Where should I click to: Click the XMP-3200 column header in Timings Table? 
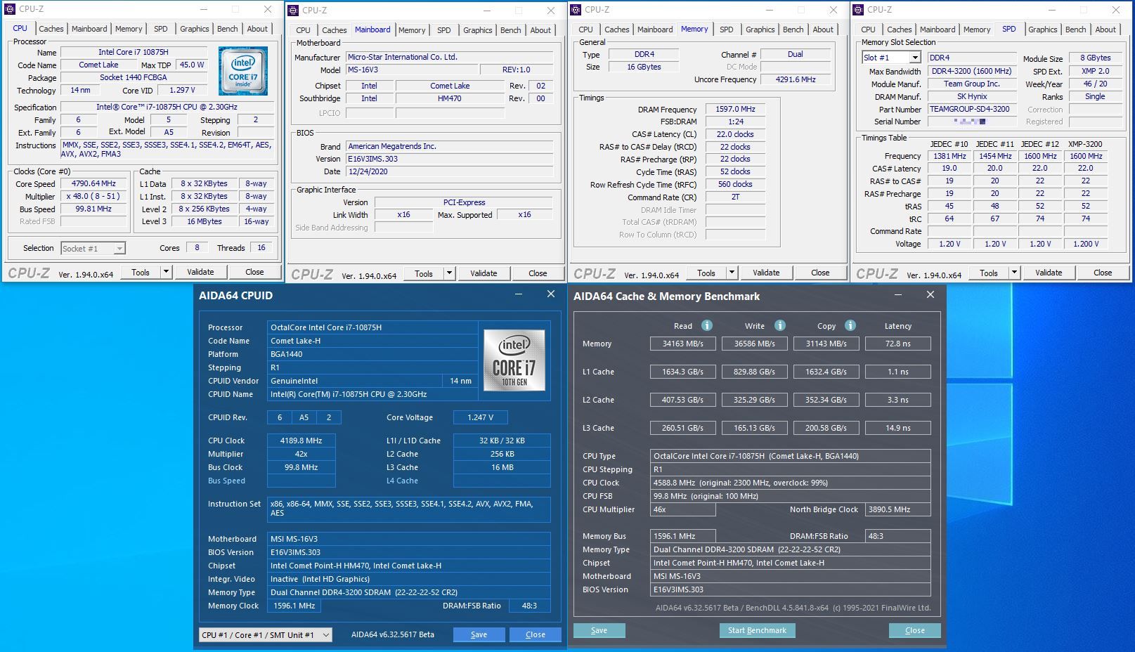click(x=1086, y=144)
